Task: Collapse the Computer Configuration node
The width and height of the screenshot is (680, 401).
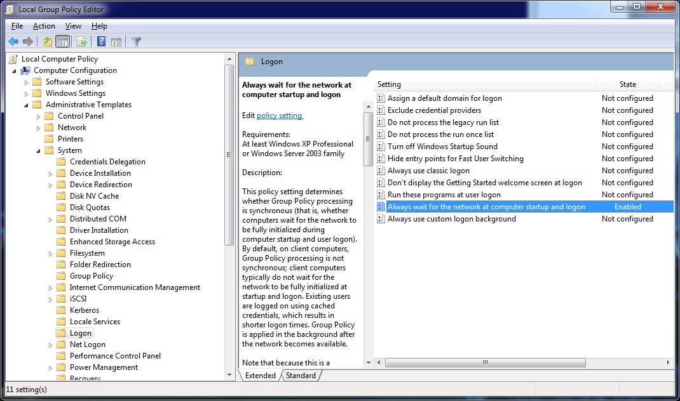Action: [x=14, y=70]
